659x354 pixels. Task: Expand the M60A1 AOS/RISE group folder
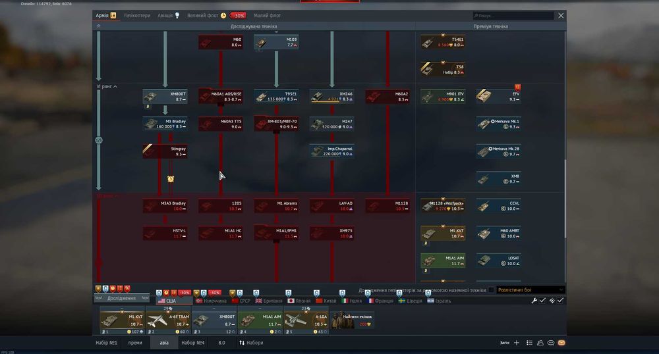coord(221,97)
